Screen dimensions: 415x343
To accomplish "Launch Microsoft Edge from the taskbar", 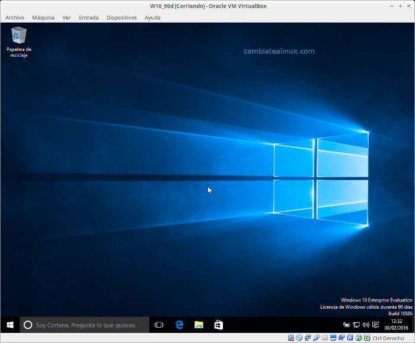I will click(179, 325).
